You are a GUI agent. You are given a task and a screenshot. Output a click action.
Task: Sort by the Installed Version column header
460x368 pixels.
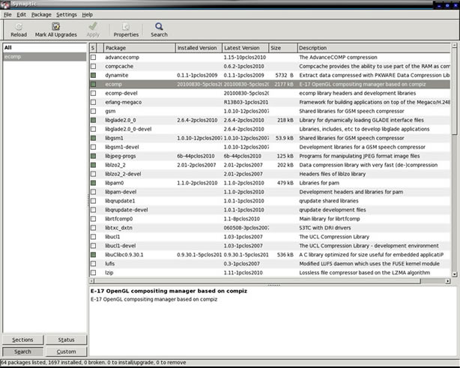click(198, 48)
